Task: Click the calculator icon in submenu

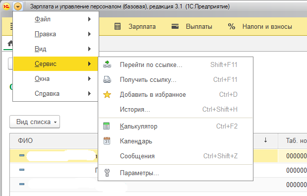Action: tap(107, 126)
